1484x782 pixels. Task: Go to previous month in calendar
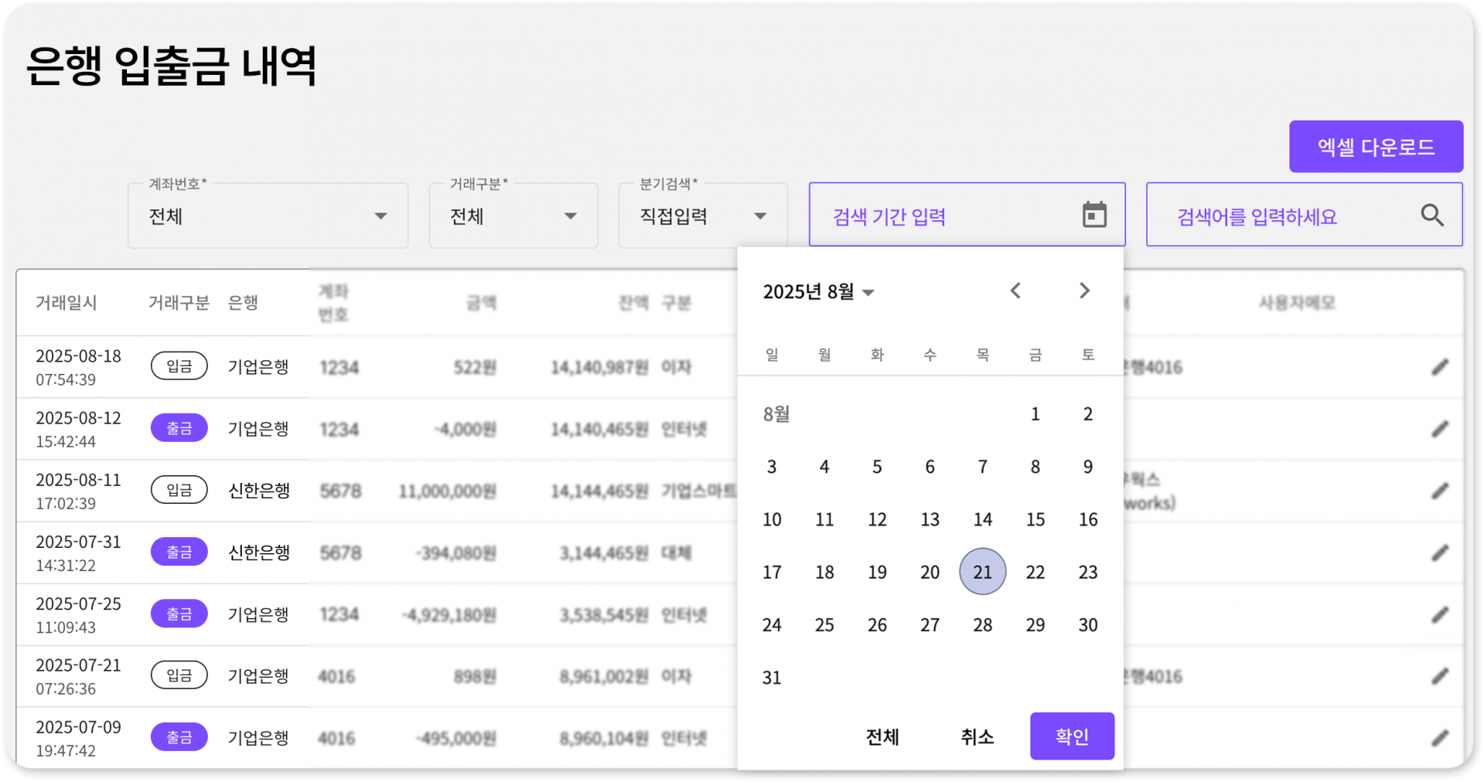(x=1015, y=291)
